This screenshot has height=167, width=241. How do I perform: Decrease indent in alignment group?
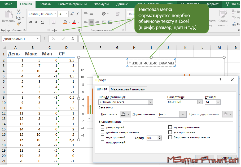[x=104, y=22]
